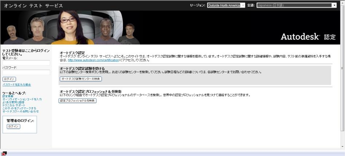The width and height of the screenshot is (345, 156).
Task: Focus the パスワード input field
Action: (x=26, y=72)
